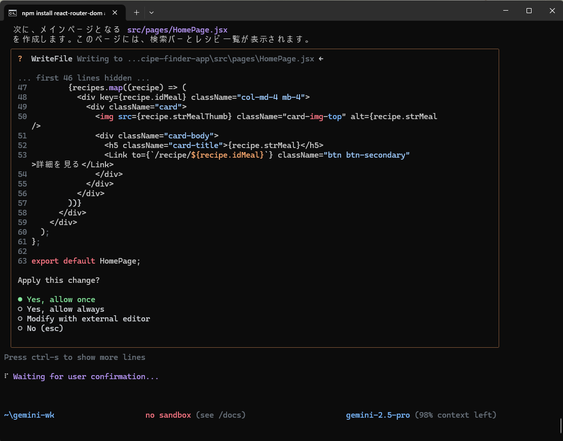The image size is (563, 441).
Task: Click the command prompt icon in the tab
Action: pyautogui.click(x=13, y=13)
